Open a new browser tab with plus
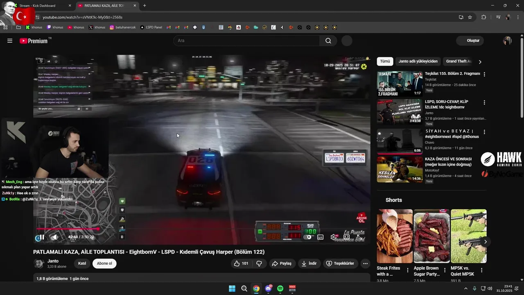Screen dimensions: 524x295 (x=145, y=6)
